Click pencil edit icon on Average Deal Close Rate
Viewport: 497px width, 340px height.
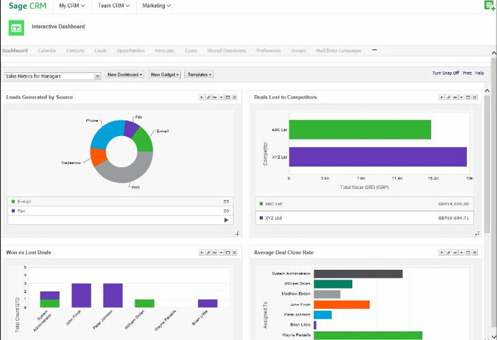click(449, 252)
